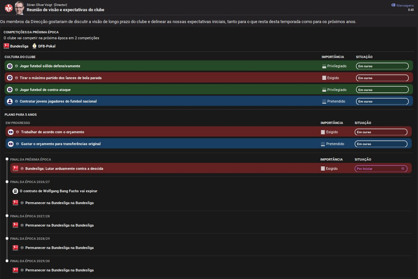The image size is (418, 279).
Task: Click info icon for 'Jogar futebol de contra-ataque'
Action: click(16, 90)
